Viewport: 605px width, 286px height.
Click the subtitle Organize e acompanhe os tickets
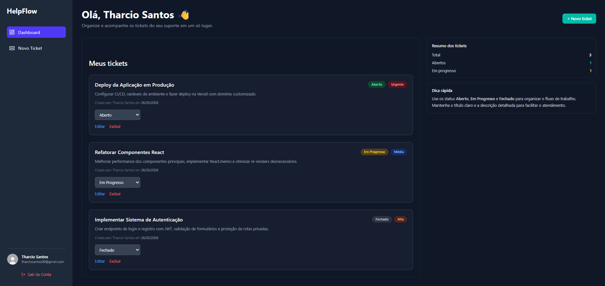point(147,26)
